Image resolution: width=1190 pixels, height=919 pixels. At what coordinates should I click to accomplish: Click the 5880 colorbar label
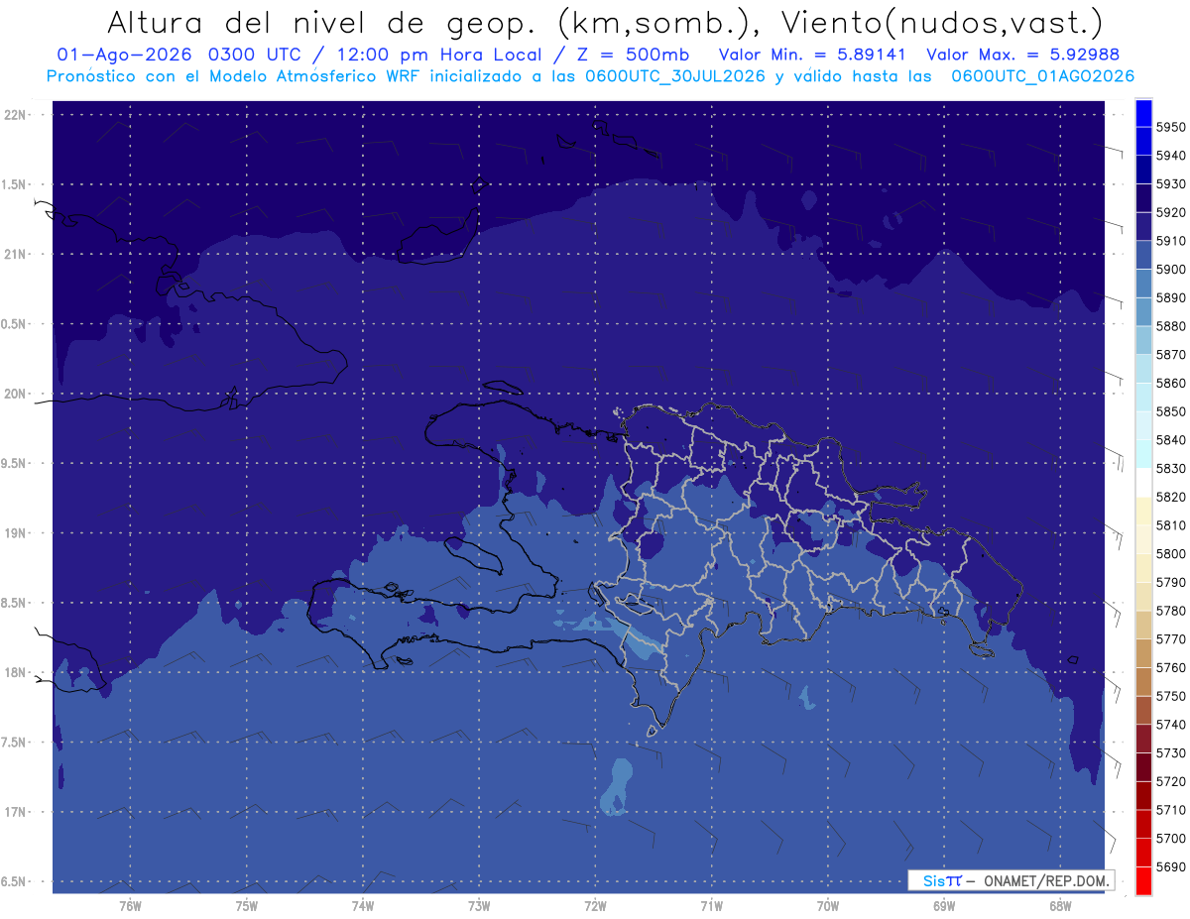[x=1171, y=326]
